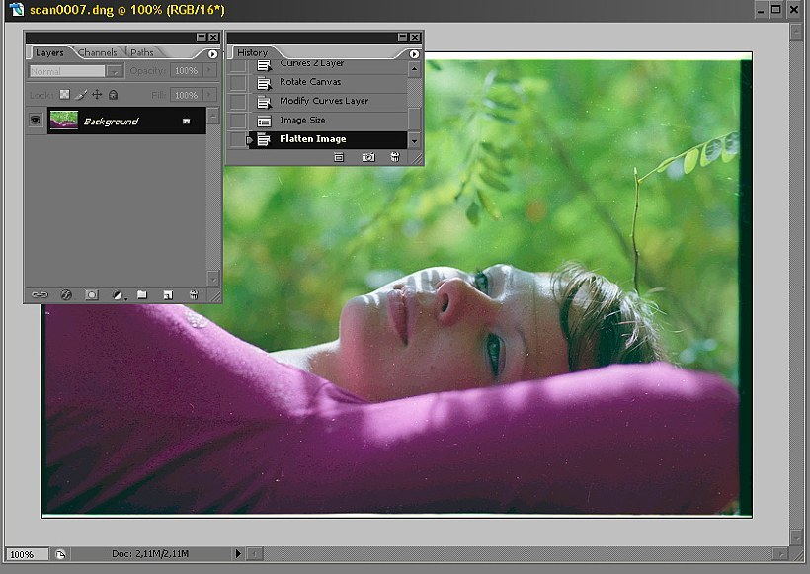The height and width of the screenshot is (574, 810).
Task: Create new snapshot with History camera icon
Action: click(368, 157)
